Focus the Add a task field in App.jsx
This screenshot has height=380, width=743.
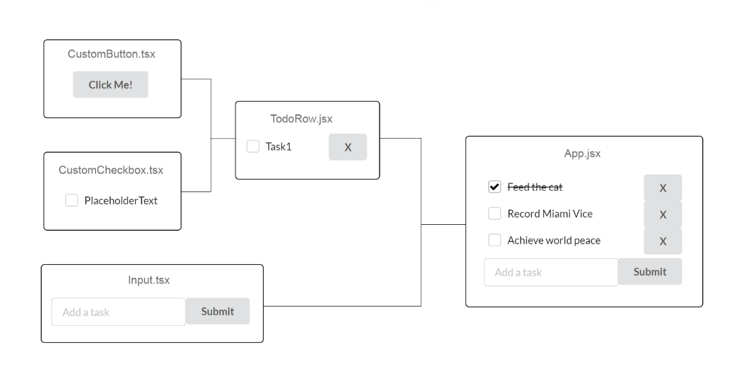pyautogui.click(x=551, y=272)
